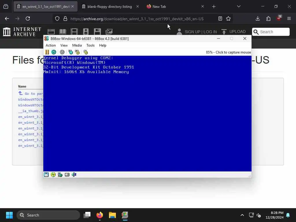
Task: Click the 86Box title bar logo icon
Action: click(x=47, y=38)
